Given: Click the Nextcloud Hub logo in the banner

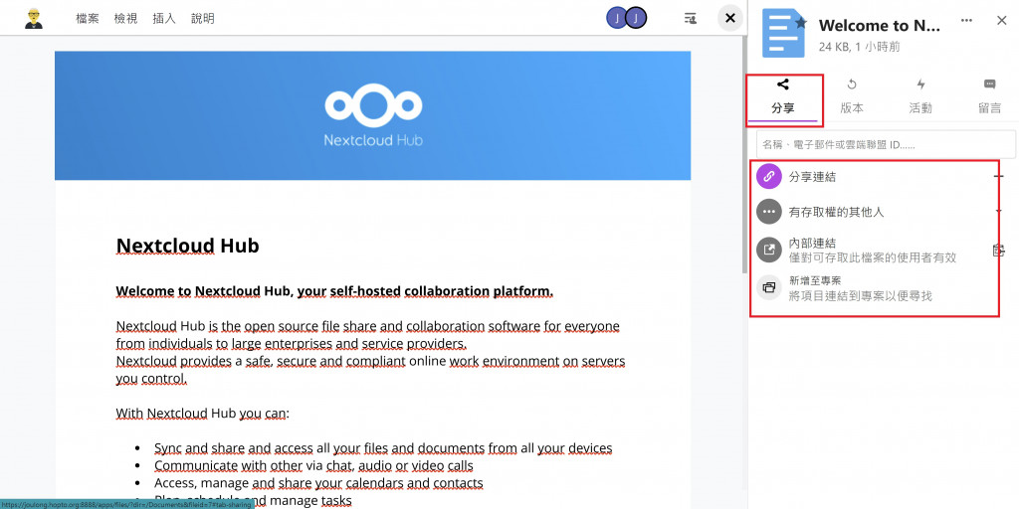Looking at the screenshot, I should (x=373, y=114).
